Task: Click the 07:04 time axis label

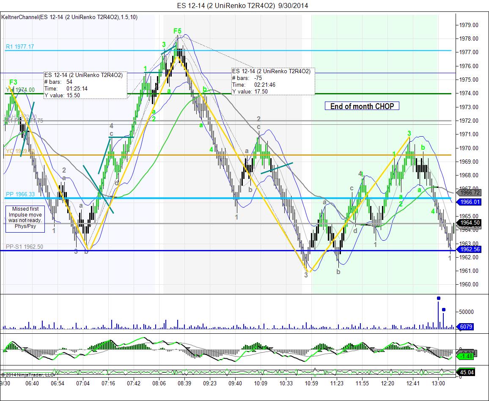Action: coord(82,383)
